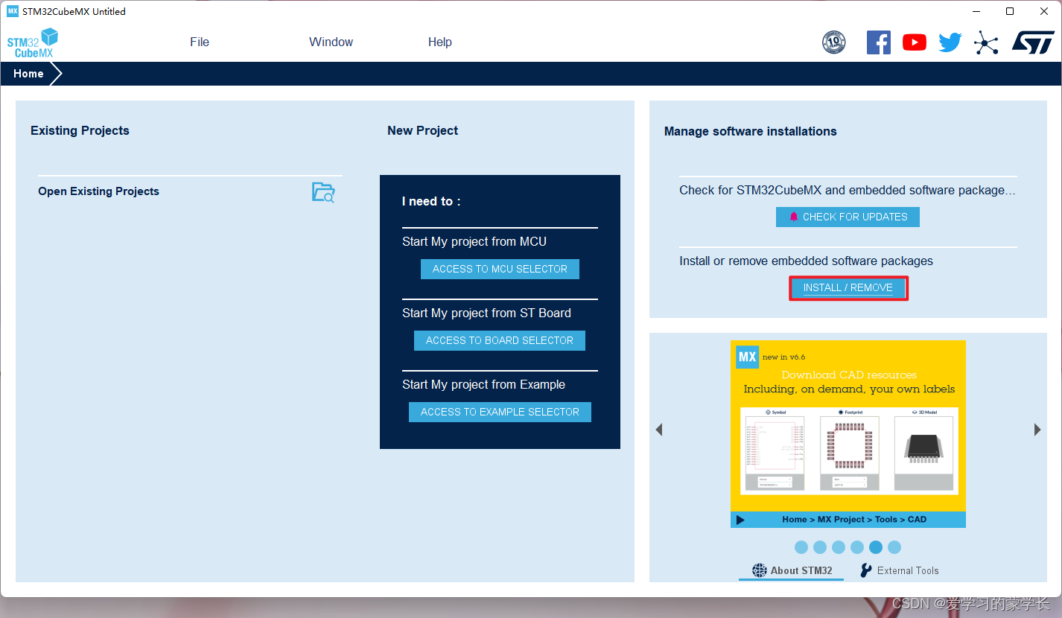Click the ST logo icon

[x=1033, y=42]
